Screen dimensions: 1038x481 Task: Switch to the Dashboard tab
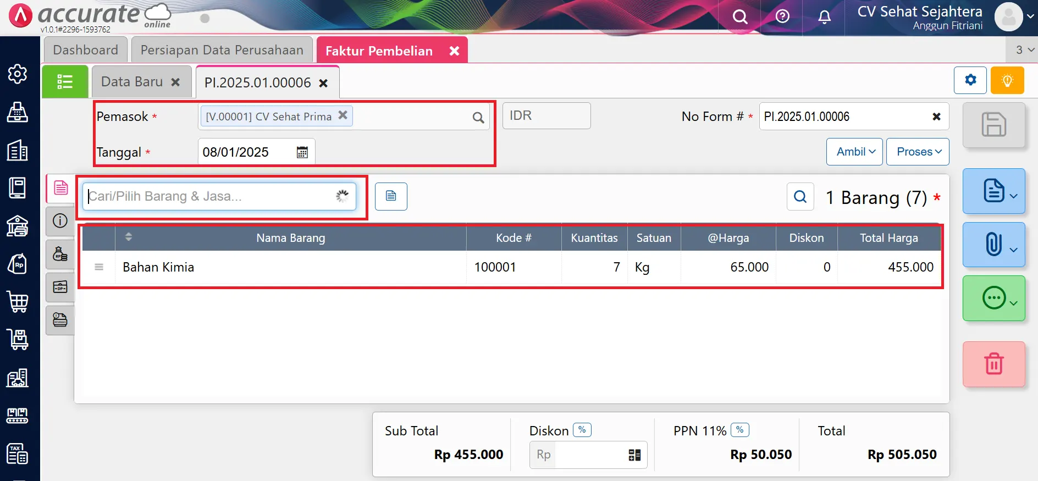86,50
